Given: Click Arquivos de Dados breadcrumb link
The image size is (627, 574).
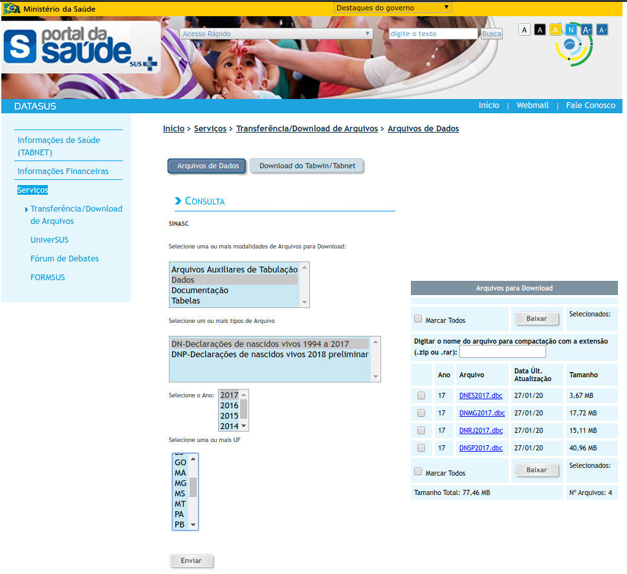Looking at the screenshot, I should pyautogui.click(x=423, y=128).
